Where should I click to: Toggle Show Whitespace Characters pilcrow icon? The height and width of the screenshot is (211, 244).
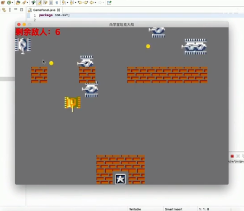(56, 3)
